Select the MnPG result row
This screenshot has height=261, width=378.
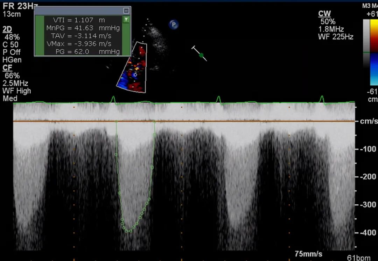point(83,28)
